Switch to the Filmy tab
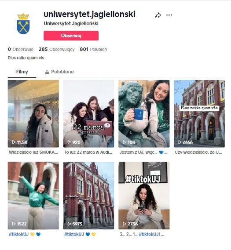The width and height of the screenshot is (231, 250). pos(22,72)
